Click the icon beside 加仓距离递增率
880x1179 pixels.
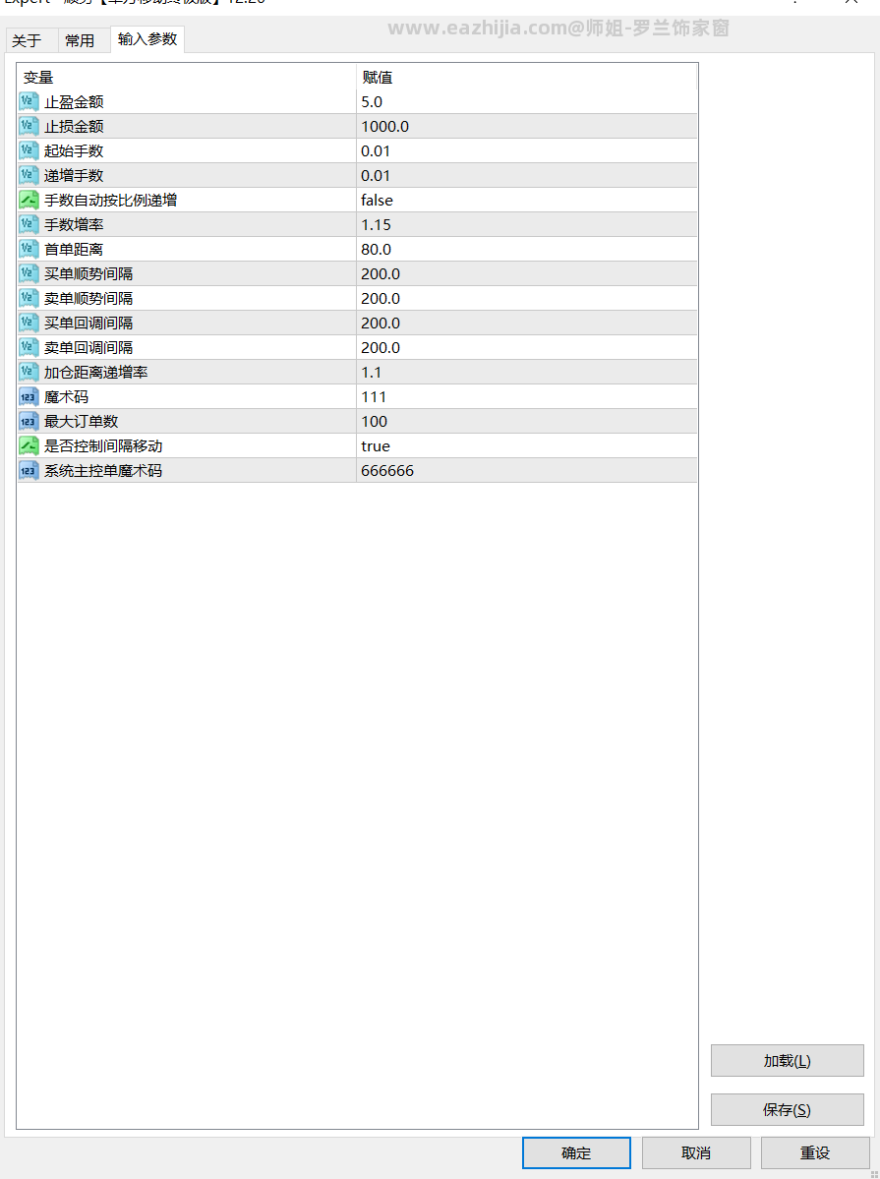point(29,373)
